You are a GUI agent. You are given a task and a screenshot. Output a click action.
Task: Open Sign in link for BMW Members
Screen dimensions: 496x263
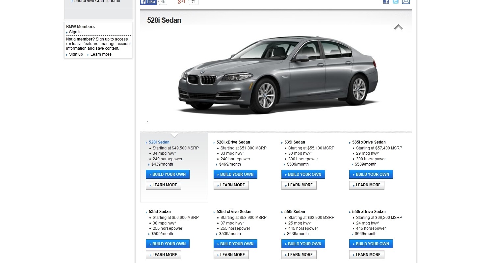(75, 32)
